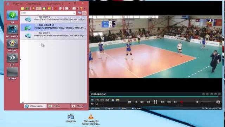This screenshot has height=127, width=225.
Task: Click the orange question mark help icon
Action: (x=81, y=8)
